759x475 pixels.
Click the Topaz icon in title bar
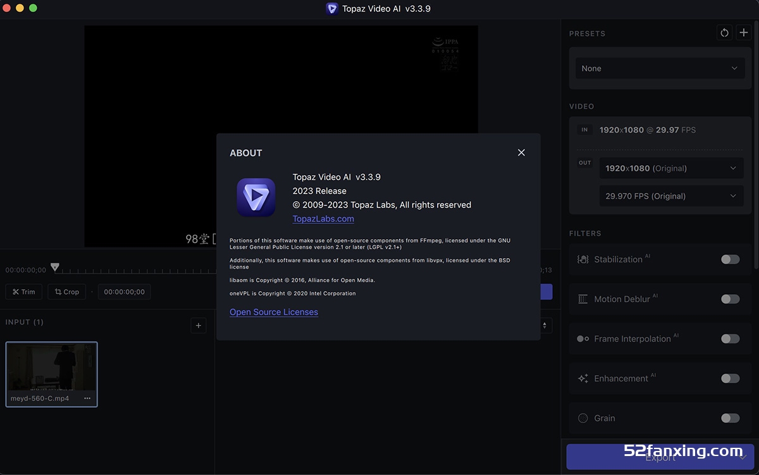pos(332,8)
